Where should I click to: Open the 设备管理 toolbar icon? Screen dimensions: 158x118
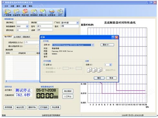16,13
